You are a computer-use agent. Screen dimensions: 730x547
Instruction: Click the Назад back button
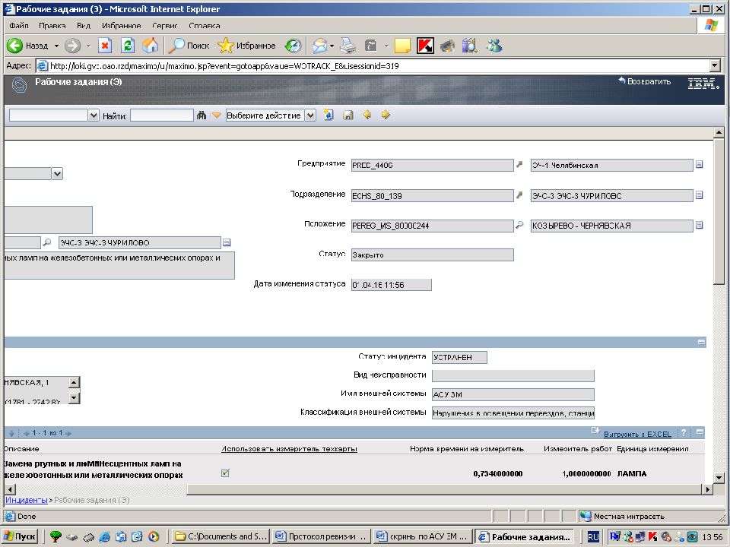[28, 46]
